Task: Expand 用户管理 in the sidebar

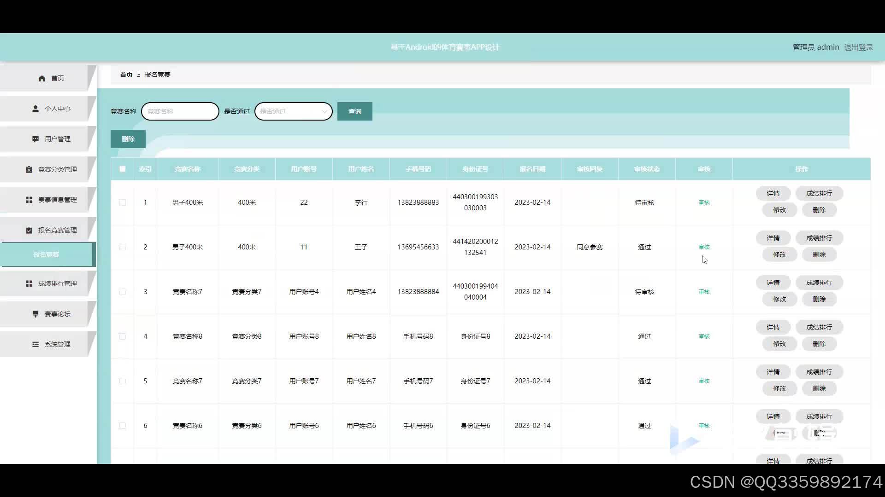Action: pyautogui.click(x=48, y=139)
